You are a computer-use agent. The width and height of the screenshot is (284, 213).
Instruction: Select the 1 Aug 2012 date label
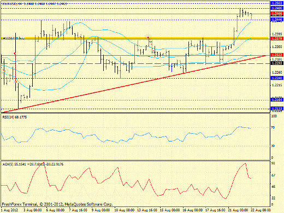point(10,210)
